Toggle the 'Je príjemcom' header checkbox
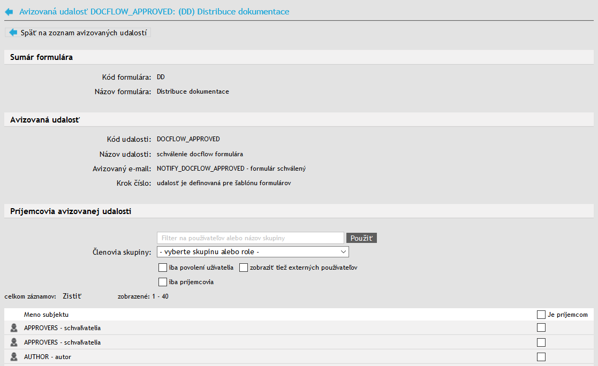Image resolution: width=598 pixels, height=366 pixels. (541, 315)
